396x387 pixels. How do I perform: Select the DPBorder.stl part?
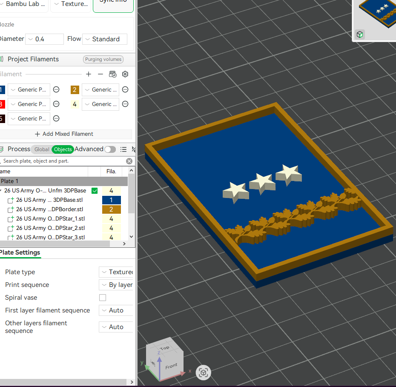click(49, 209)
